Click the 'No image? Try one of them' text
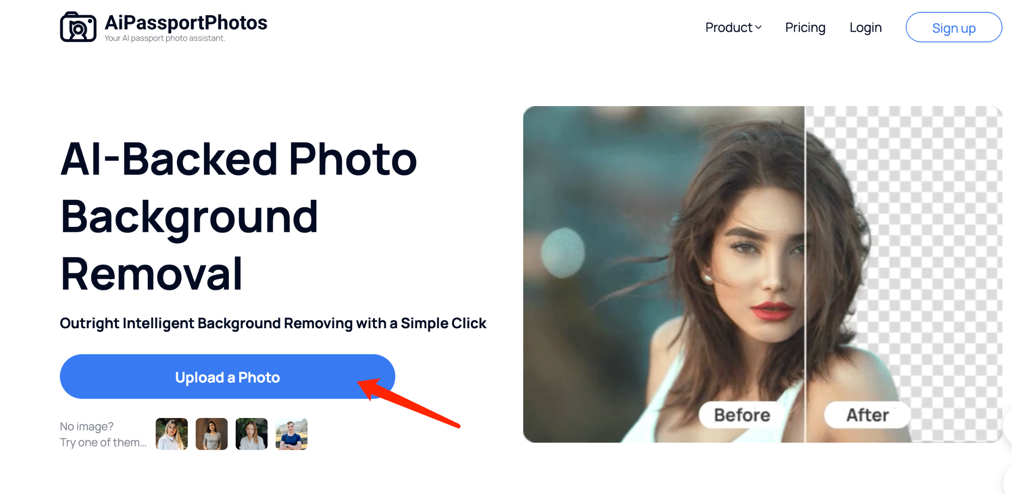The width and height of the screenshot is (1012, 494). [x=103, y=434]
